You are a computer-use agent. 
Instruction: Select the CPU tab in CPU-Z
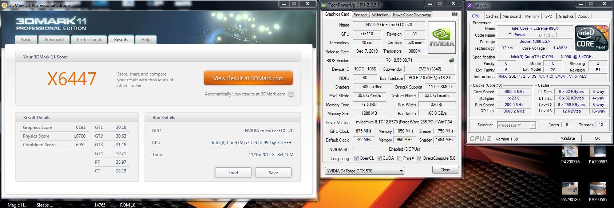[x=476, y=16]
